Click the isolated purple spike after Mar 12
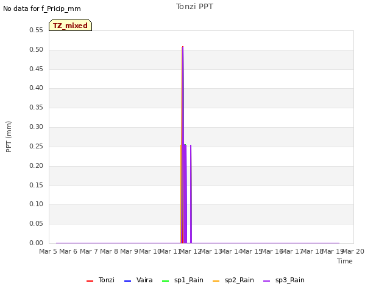 191,193
